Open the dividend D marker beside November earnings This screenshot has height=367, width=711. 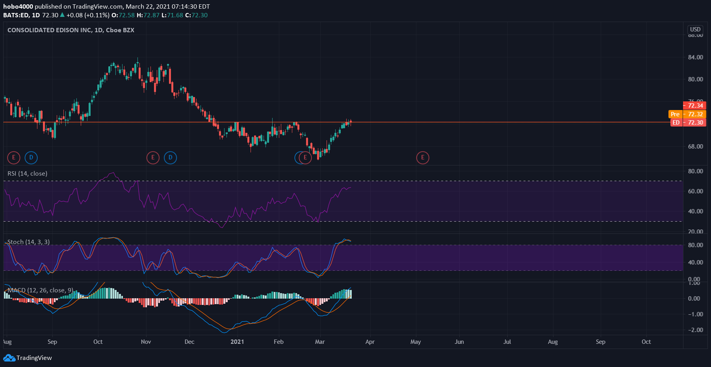(x=170, y=158)
